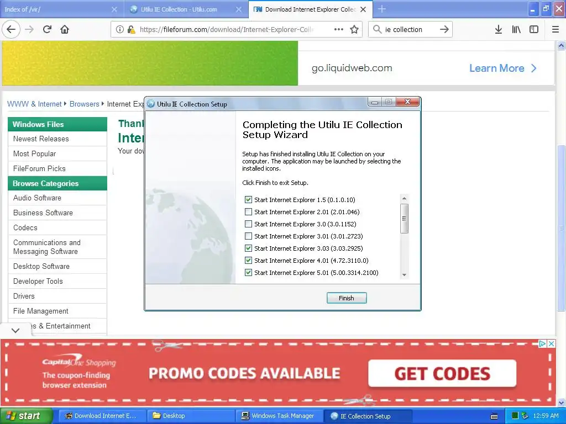This screenshot has height=424, width=566.
Task: Click the page scroll-down arrow
Action: (x=561, y=402)
